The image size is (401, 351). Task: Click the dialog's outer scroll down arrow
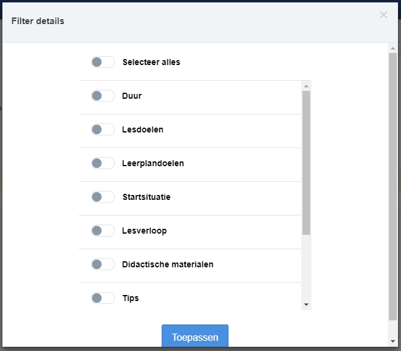tap(393, 341)
